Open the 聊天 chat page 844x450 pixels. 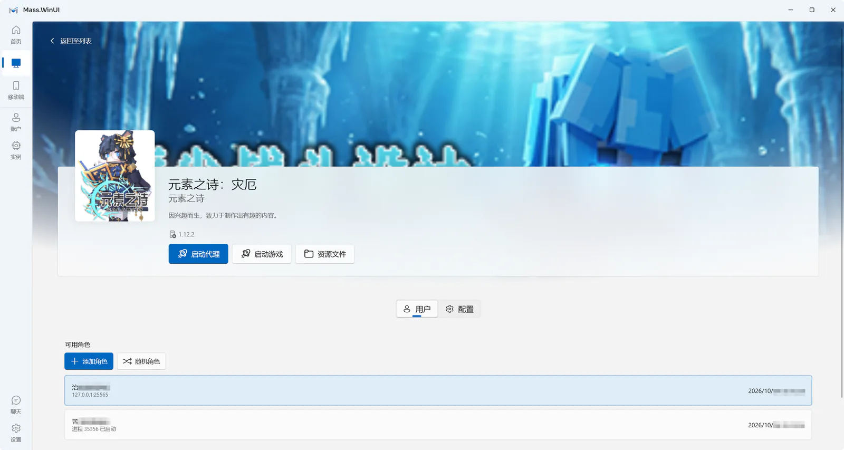16,405
